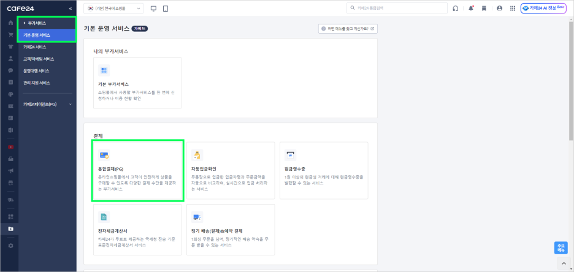Open the red YouTube icon in rail
Image resolution: width=574 pixels, height=272 pixels.
pyautogui.click(x=10, y=147)
